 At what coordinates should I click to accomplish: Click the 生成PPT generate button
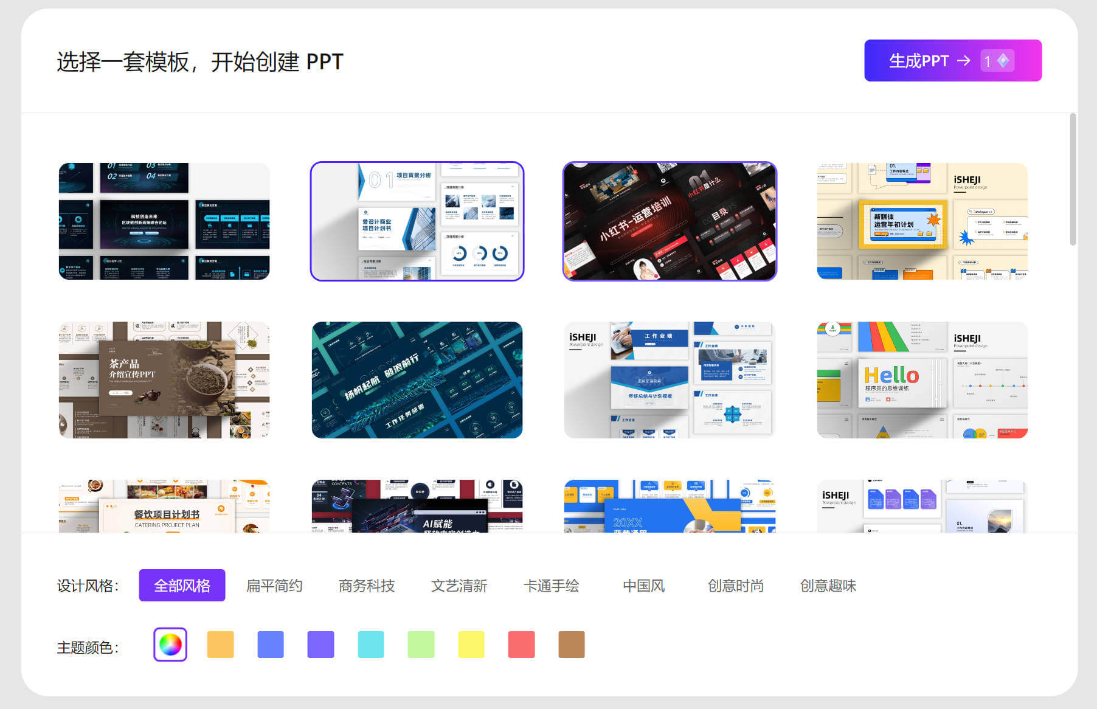[x=952, y=61]
